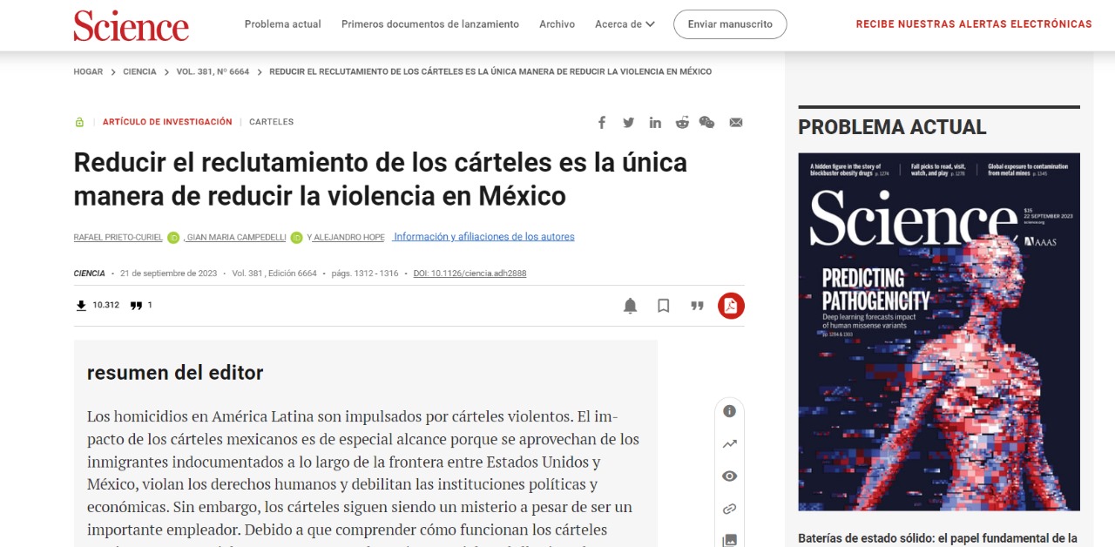Open Primeros documentos de lanzamiento menu
Image resolution: width=1115 pixels, height=547 pixels.
430,24
